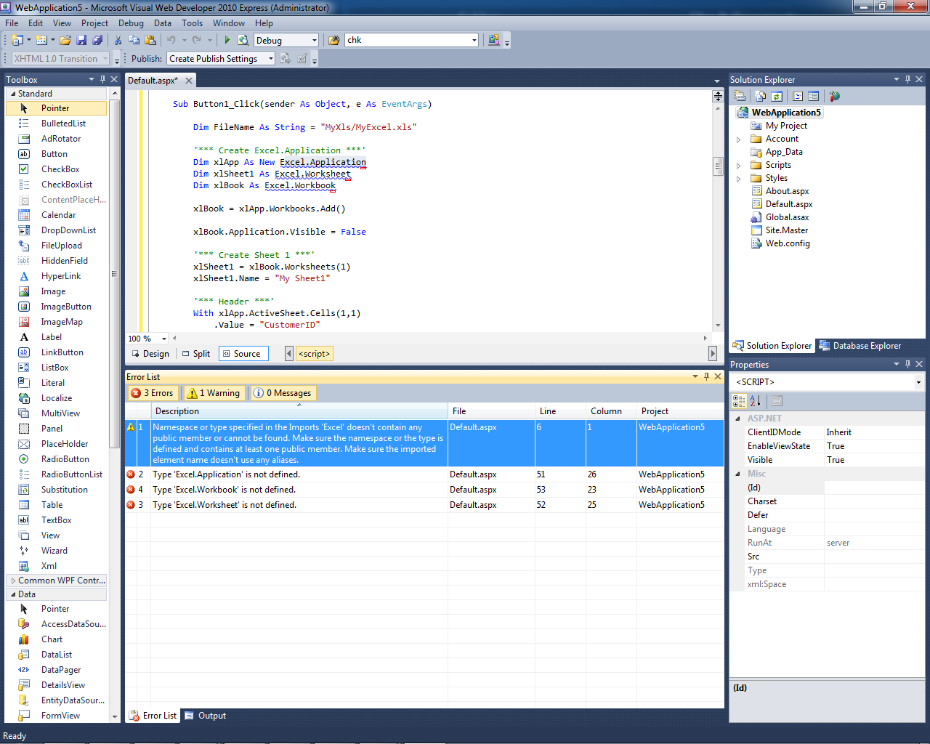The image size is (930, 744).
Task: Click the View Code icon in Solution Explorer
Action: tap(798, 96)
